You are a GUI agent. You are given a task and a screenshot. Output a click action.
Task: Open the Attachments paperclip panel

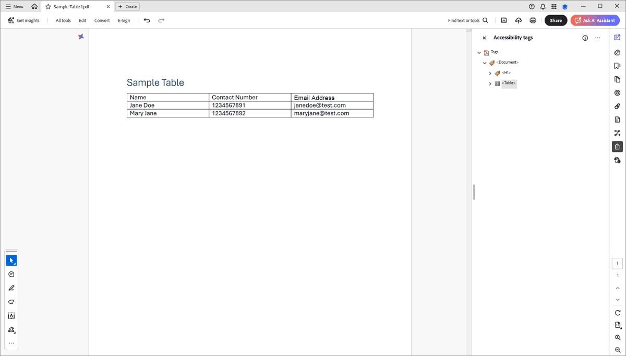617,106
